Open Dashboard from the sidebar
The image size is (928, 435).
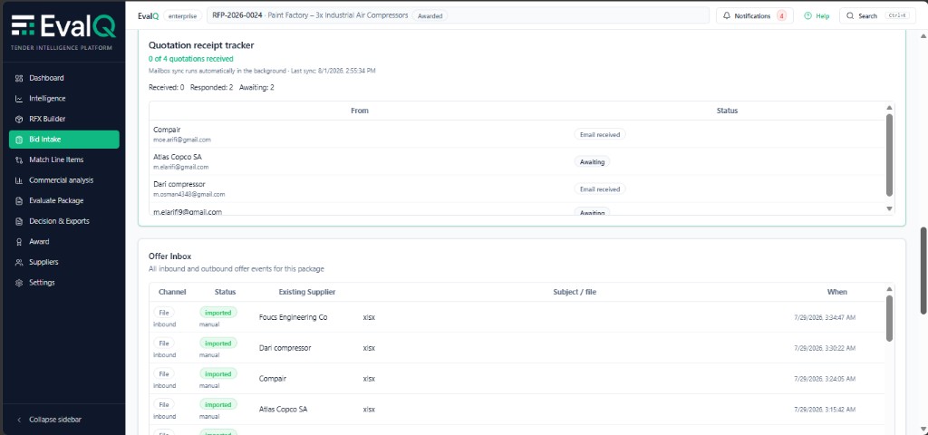tap(63, 78)
